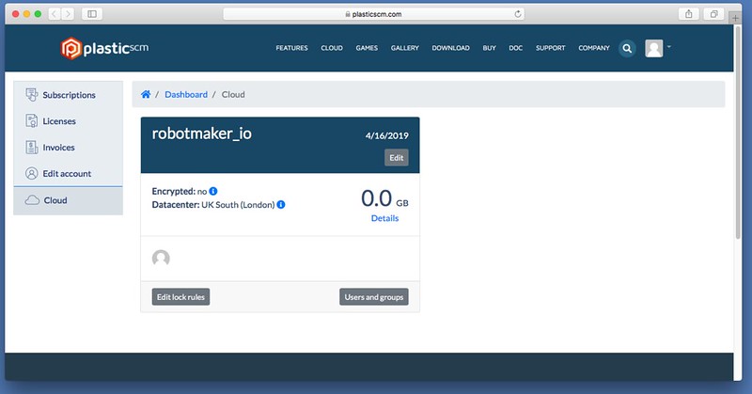Show all tabs overview button
752x394 pixels.
point(713,14)
